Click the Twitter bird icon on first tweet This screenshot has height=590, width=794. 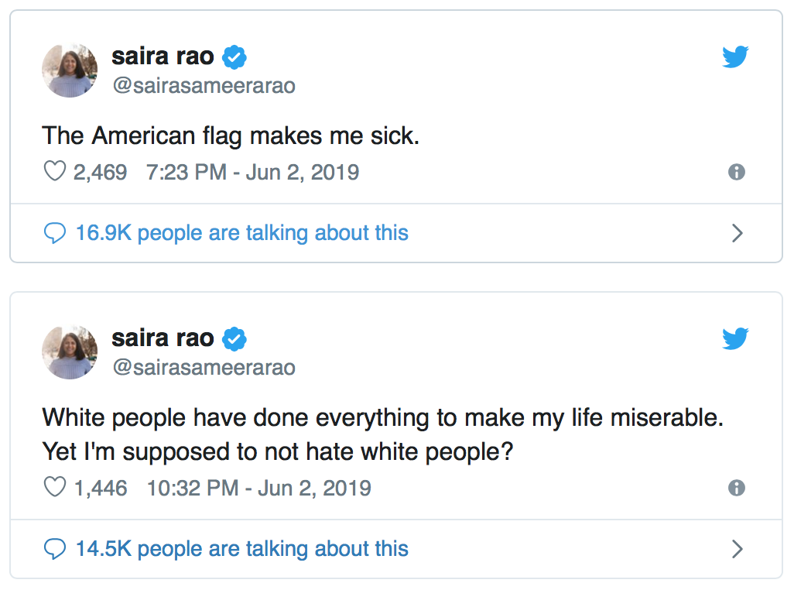coord(735,57)
